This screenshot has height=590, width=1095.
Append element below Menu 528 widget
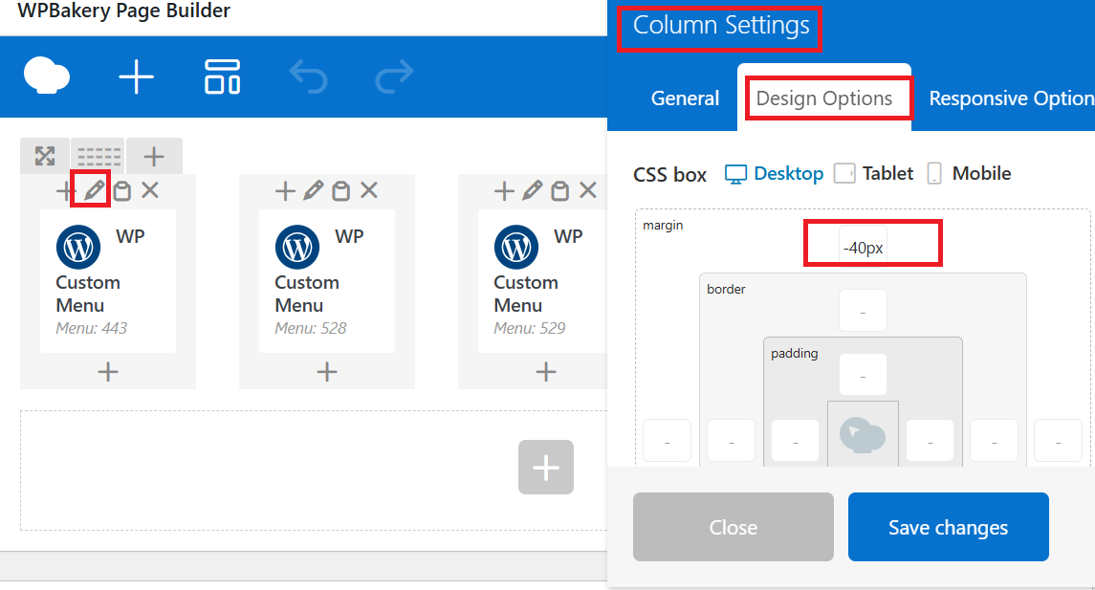[x=327, y=371]
